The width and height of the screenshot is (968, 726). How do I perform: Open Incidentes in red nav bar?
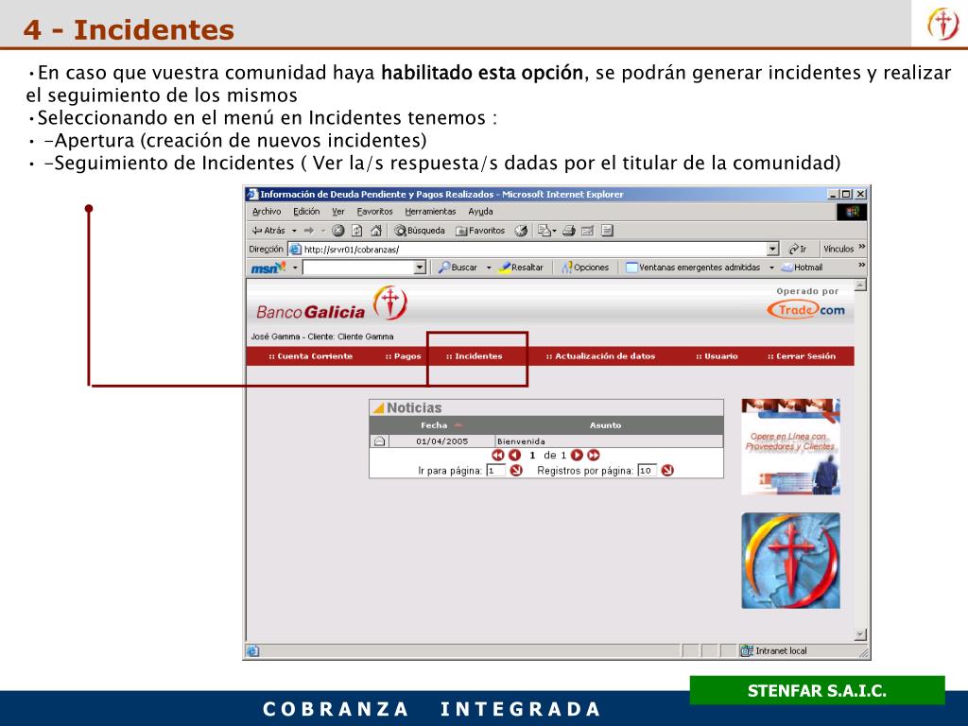pyautogui.click(x=475, y=356)
